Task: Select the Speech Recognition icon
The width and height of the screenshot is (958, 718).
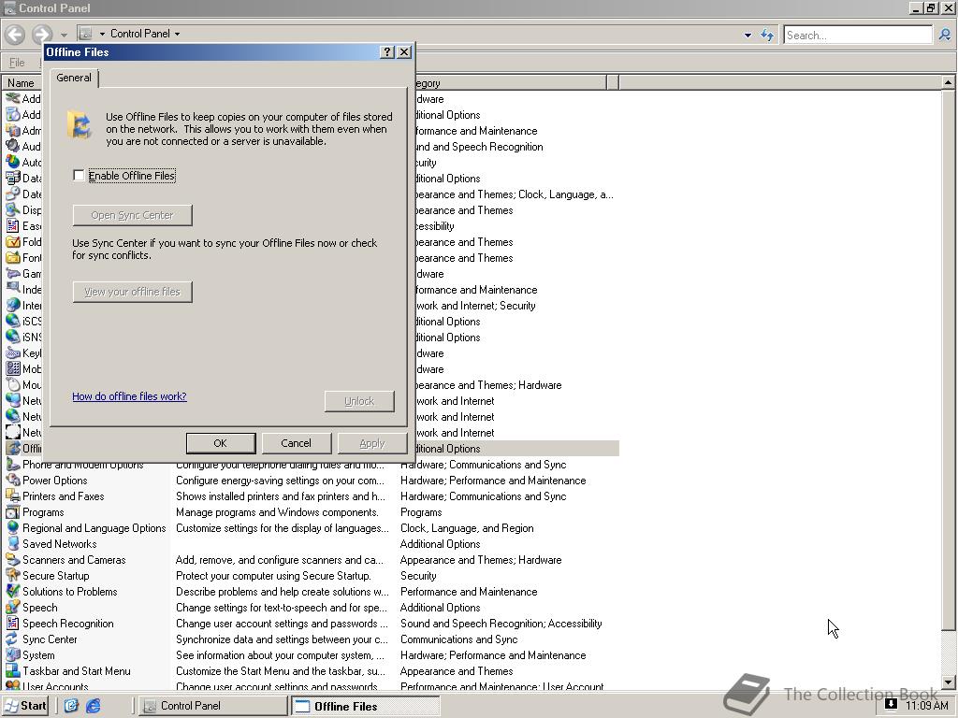Action: tap(13, 624)
